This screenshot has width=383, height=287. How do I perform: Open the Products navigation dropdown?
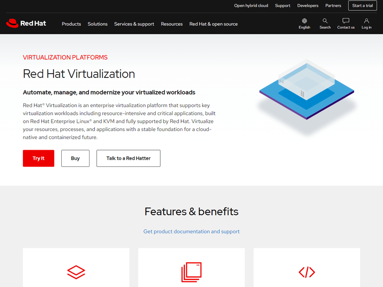tap(71, 24)
